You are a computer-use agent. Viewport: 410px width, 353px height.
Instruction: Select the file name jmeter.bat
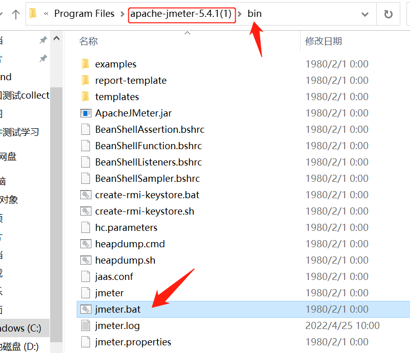coord(118,310)
